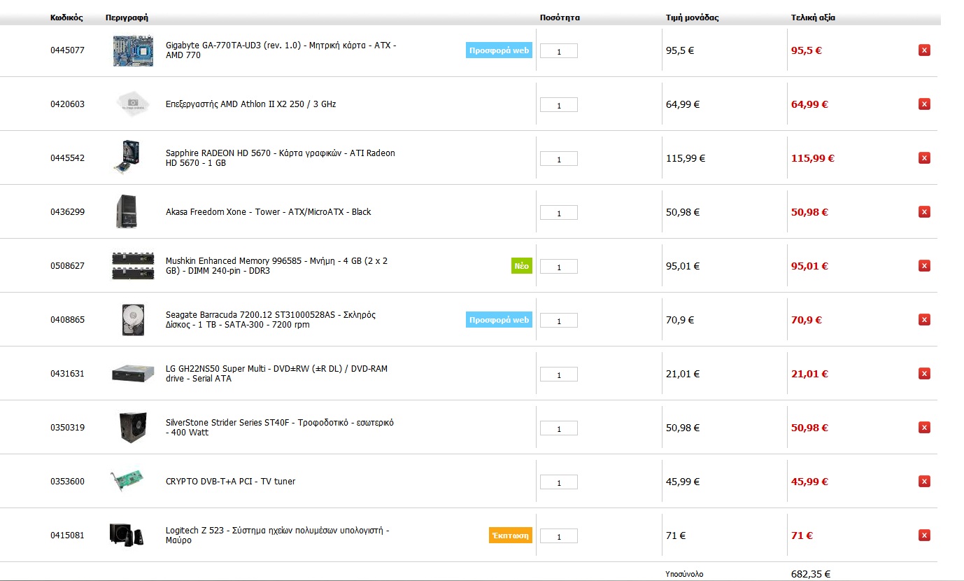The image size is (964, 581).
Task: Select product code 0420603
Action: (x=67, y=104)
